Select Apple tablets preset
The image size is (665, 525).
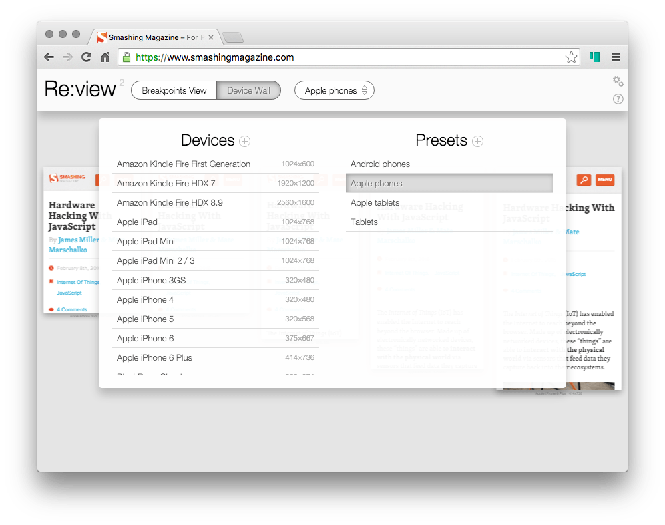(x=449, y=203)
